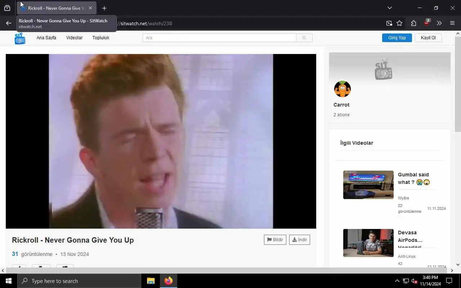Screen dimensions: 461x288
Task: Click the Rickroll video player
Action: point(161,141)
